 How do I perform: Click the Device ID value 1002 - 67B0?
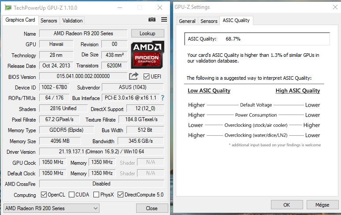[54, 87]
